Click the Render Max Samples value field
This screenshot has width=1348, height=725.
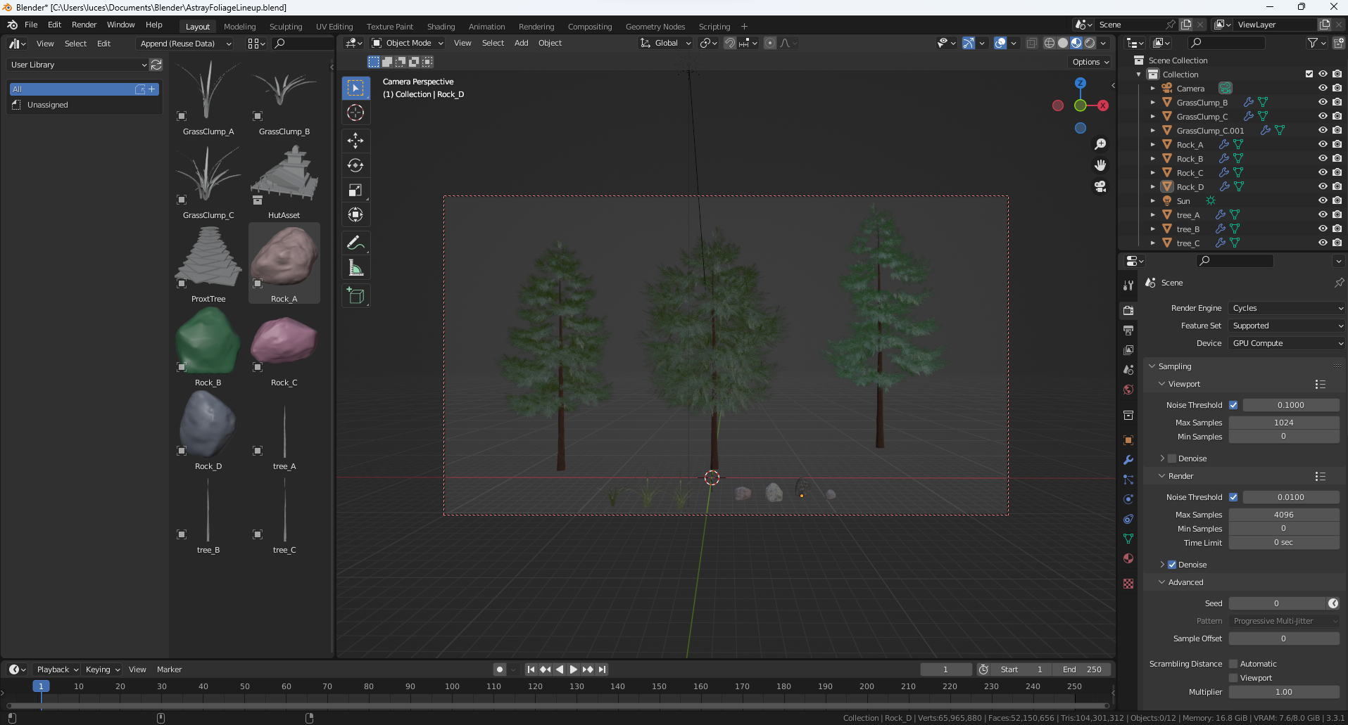1283,515
